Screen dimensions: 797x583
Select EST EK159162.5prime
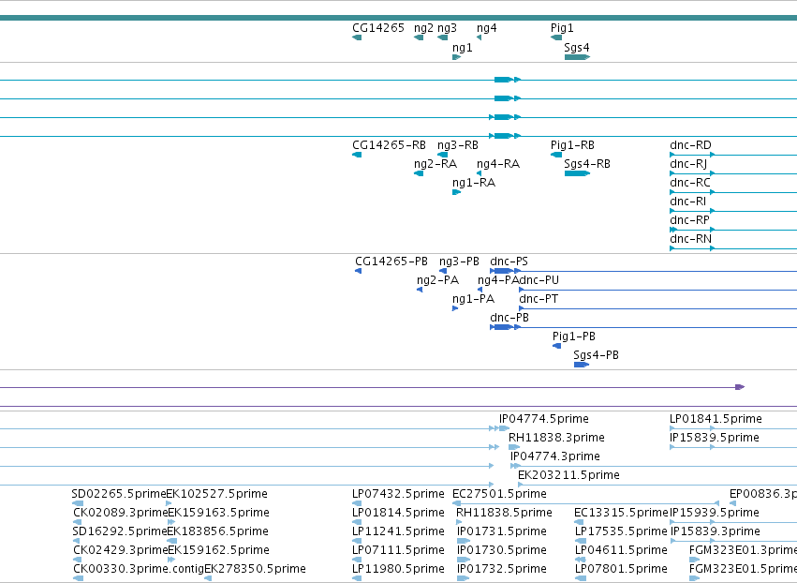(x=171, y=560)
